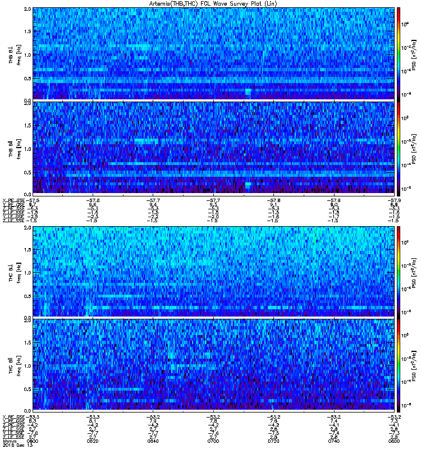Click the THB B-perpendicular freq [Hz] axis label
This screenshot has width=421, height=449.
[x=19, y=54]
